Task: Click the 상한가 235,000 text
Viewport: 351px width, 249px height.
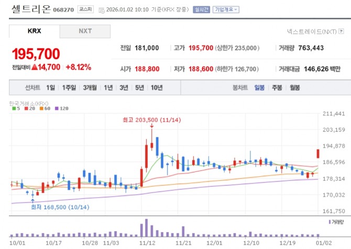Action: click(x=237, y=48)
